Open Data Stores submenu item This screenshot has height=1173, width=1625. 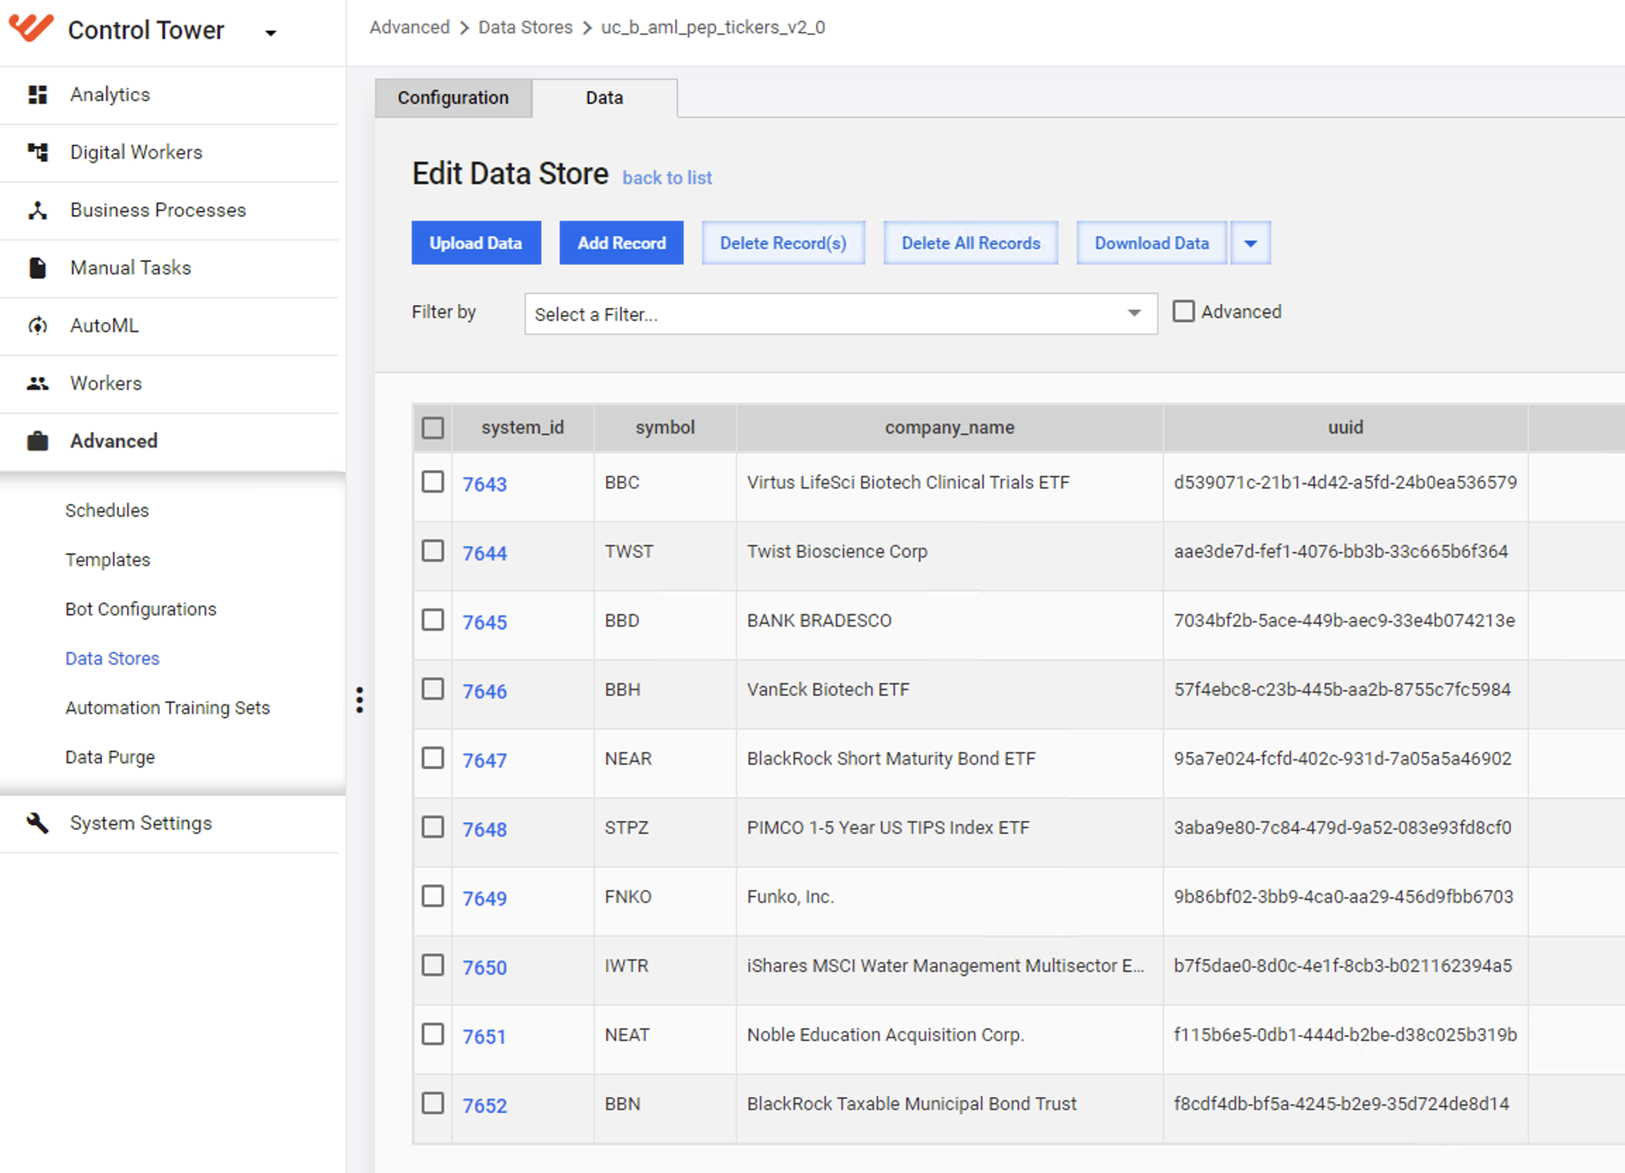[x=113, y=658]
